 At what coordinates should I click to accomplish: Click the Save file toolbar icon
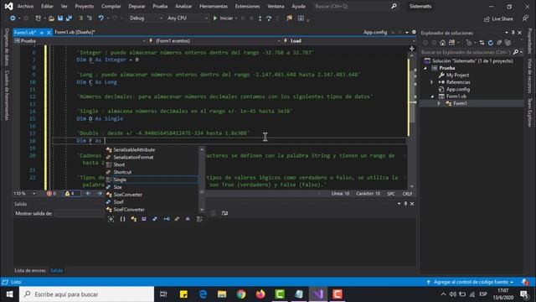(60, 18)
